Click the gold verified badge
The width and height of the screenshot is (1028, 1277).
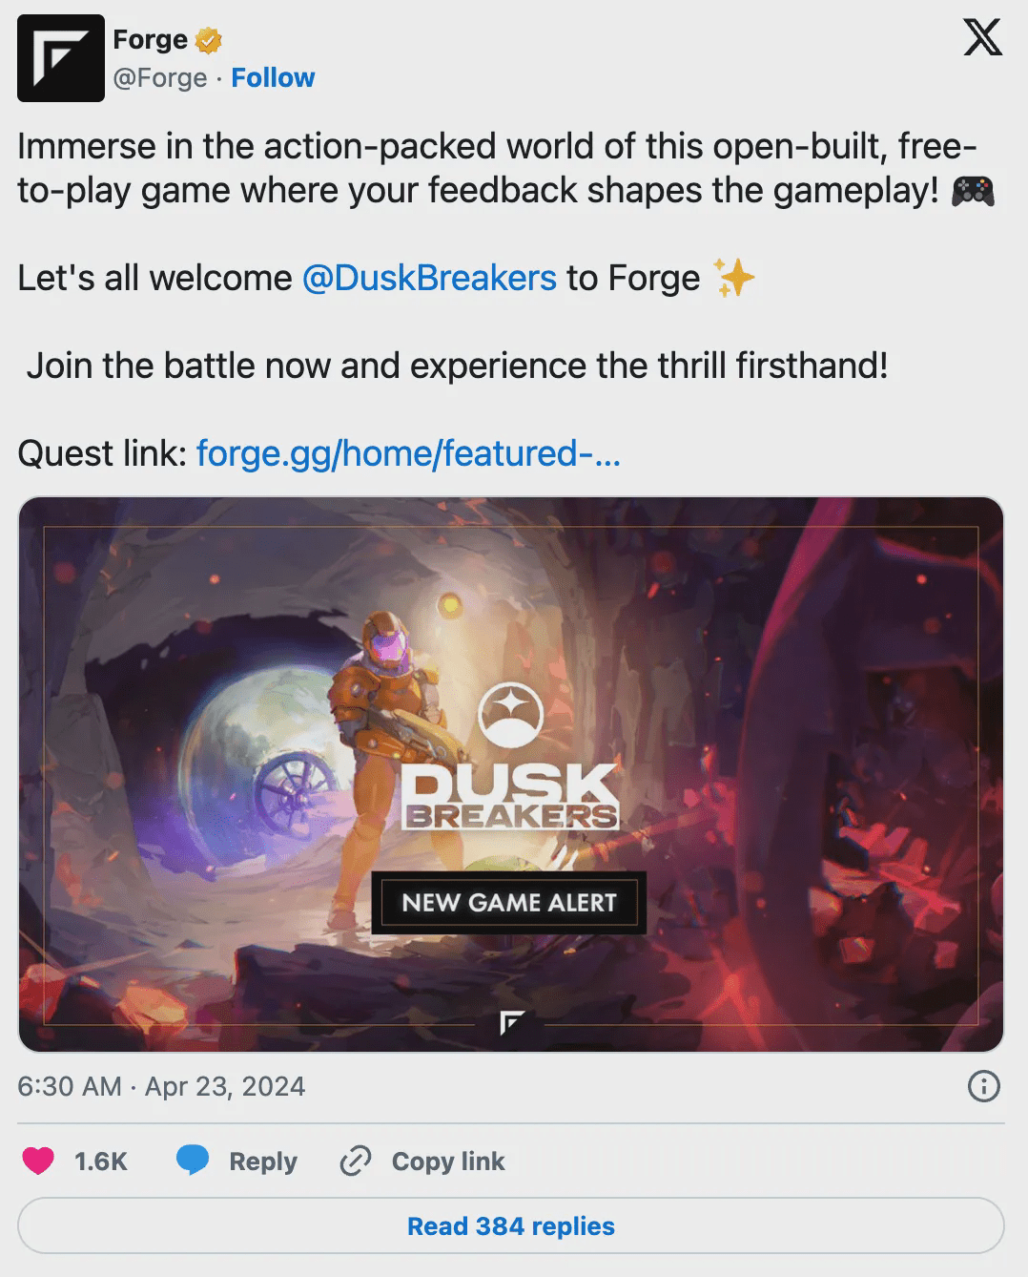click(x=209, y=40)
